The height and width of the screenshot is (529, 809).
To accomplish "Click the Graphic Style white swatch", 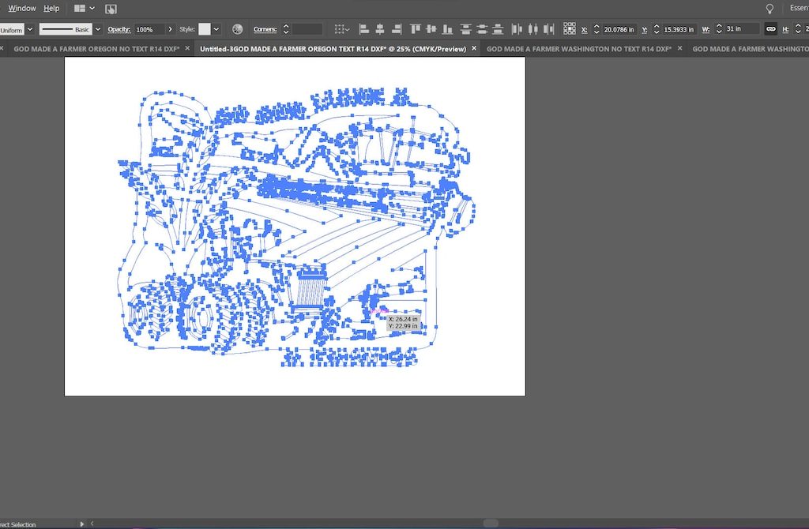I will pos(205,29).
